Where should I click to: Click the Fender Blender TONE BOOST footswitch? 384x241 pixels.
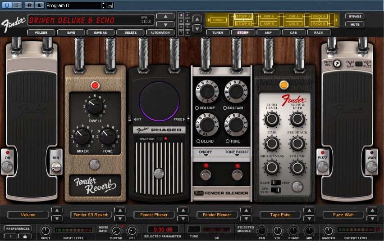(x=238, y=175)
